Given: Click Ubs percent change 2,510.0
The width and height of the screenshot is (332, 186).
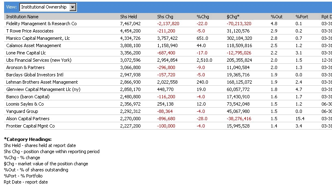Looking at the screenshot, I should click(204, 60).
